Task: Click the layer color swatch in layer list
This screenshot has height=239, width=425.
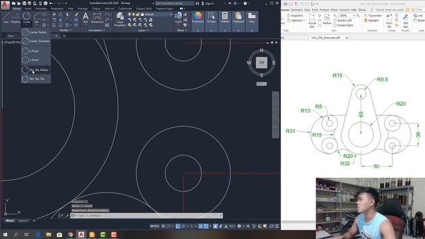Action: 142,15
